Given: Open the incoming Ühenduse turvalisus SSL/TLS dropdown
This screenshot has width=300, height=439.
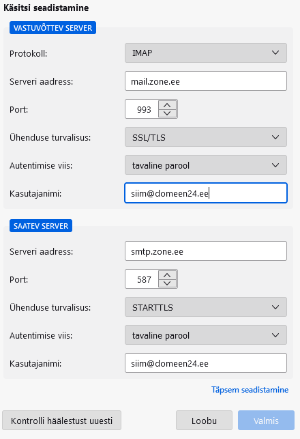Looking at the screenshot, I should [206, 137].
